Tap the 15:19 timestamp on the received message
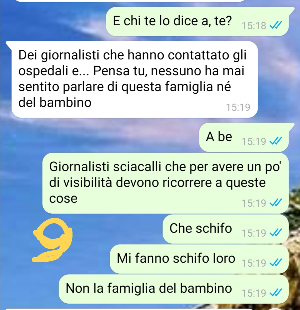 click(238, 107)
